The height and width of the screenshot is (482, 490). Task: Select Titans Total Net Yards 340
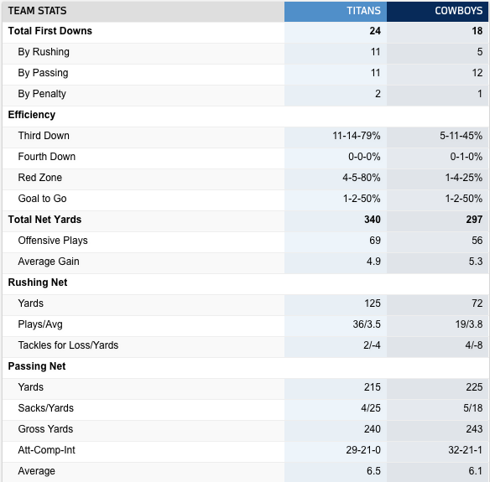(x=373, y=220)
